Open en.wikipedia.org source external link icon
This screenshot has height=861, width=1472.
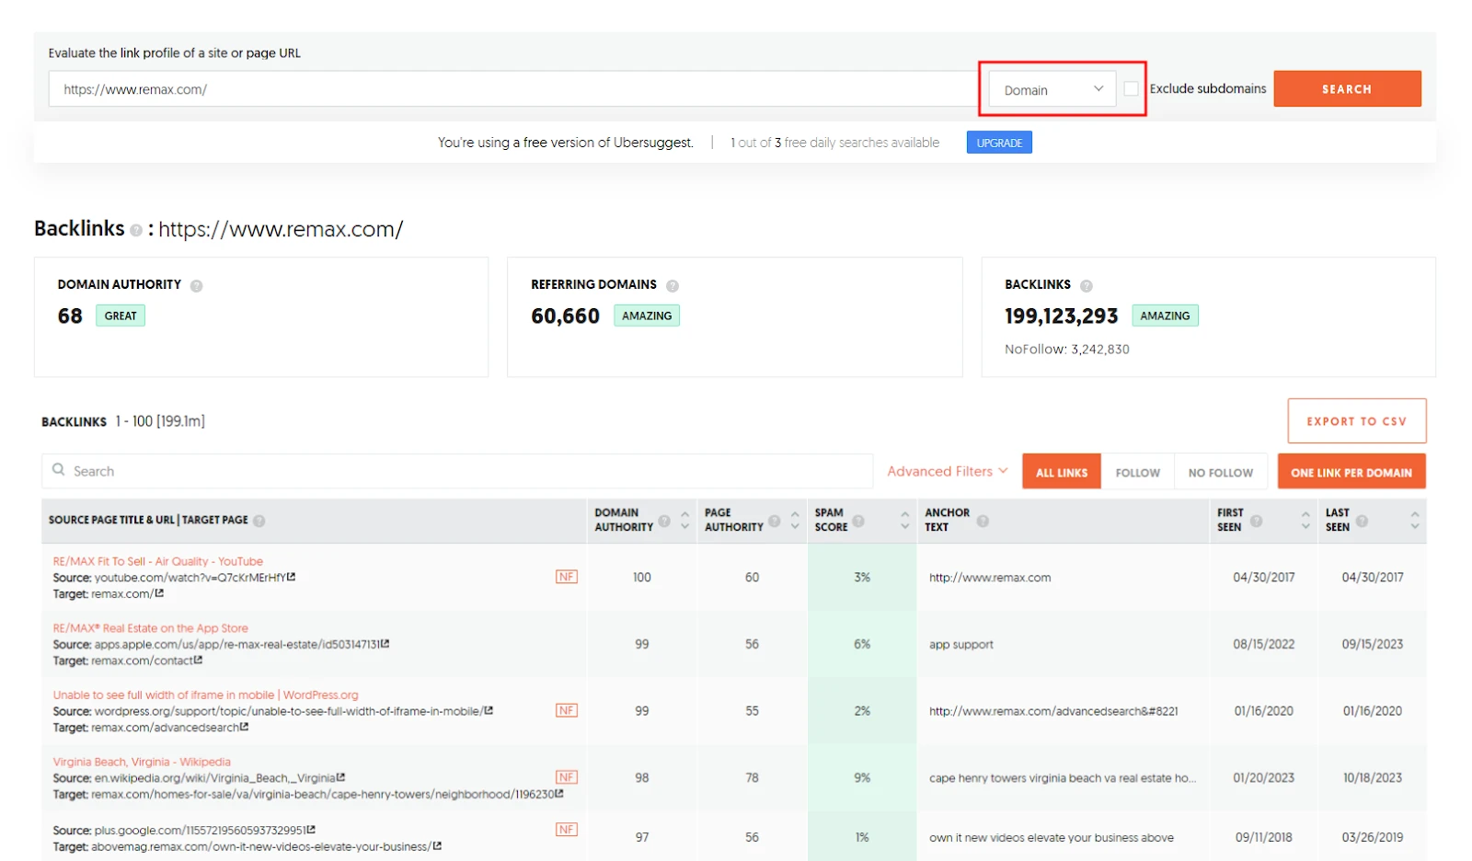(341, 777)
